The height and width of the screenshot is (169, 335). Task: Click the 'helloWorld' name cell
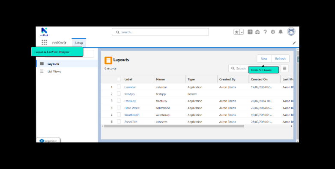[163, 108]
